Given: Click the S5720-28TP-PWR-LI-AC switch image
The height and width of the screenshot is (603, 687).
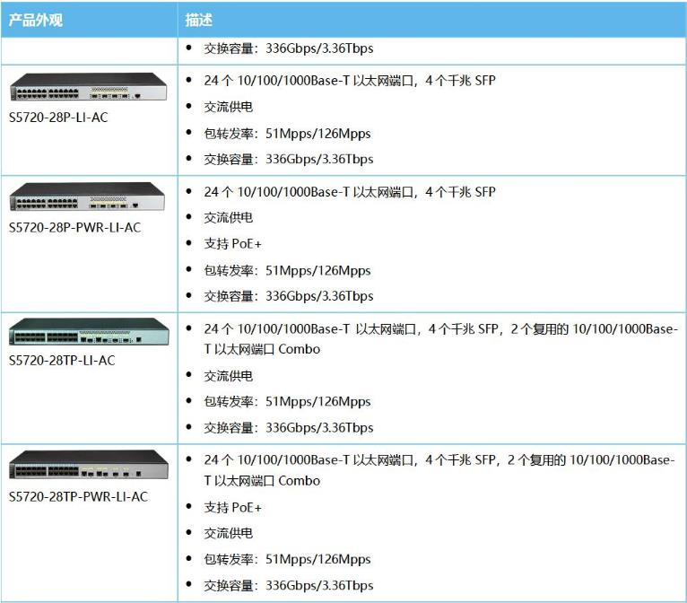Looking at the screenshot, I should [x=89, y=465].
